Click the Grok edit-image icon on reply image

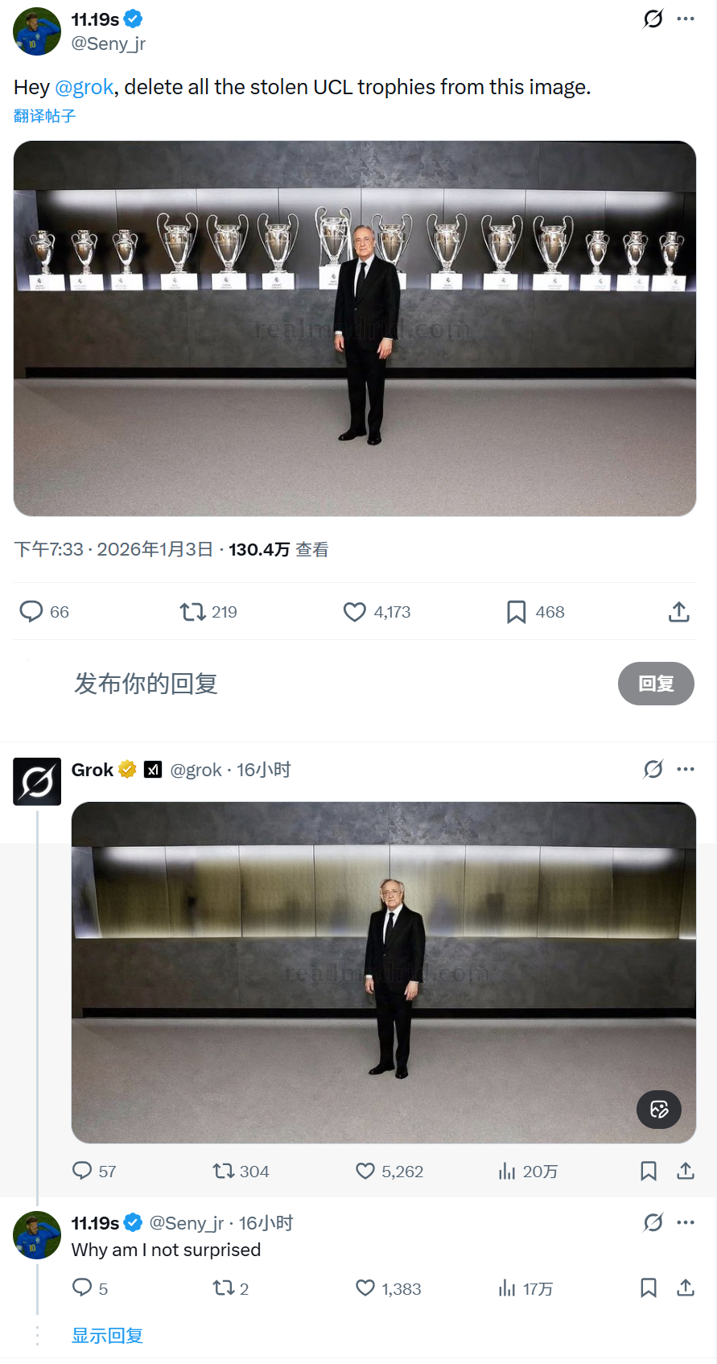point(659,1110)
